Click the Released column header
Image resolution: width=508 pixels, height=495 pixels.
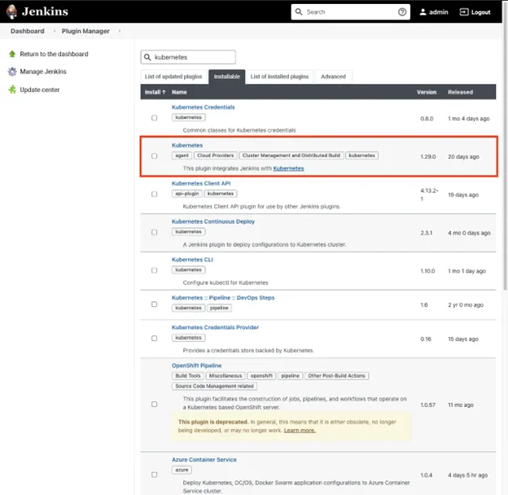coord(461,92)
